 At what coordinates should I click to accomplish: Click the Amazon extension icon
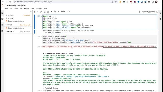pos(120,2)
